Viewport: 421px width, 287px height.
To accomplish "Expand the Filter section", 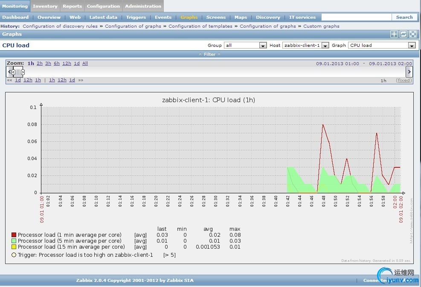I will point(210,55).
